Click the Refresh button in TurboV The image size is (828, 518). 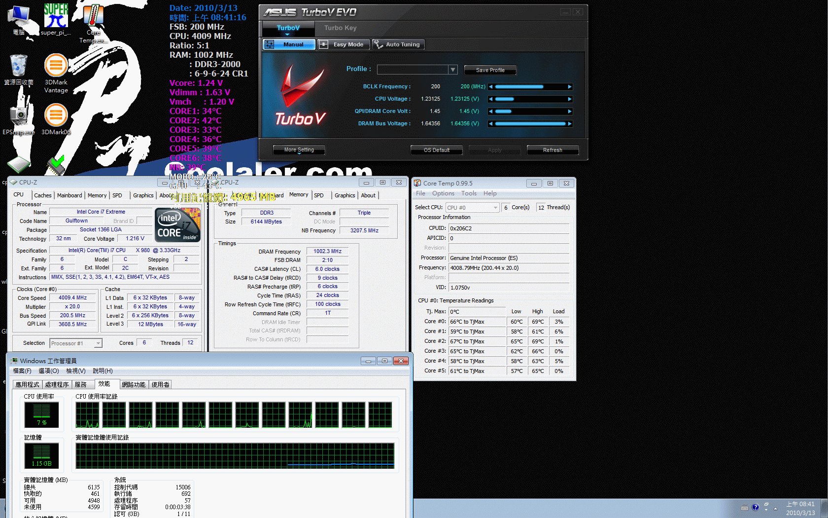(552, 150)
